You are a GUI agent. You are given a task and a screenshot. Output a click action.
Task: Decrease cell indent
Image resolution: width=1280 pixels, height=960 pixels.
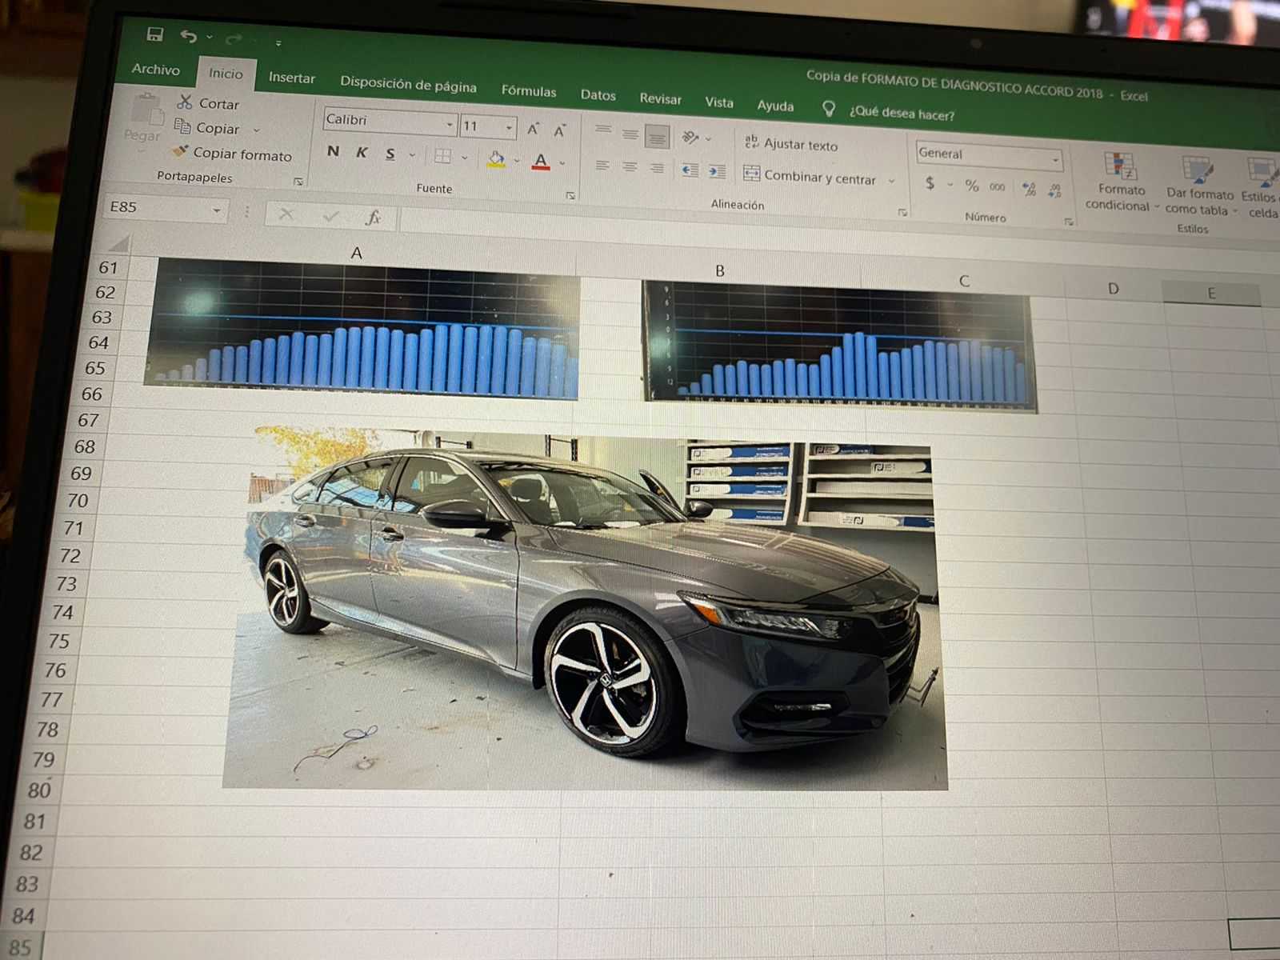click(690, 170)
